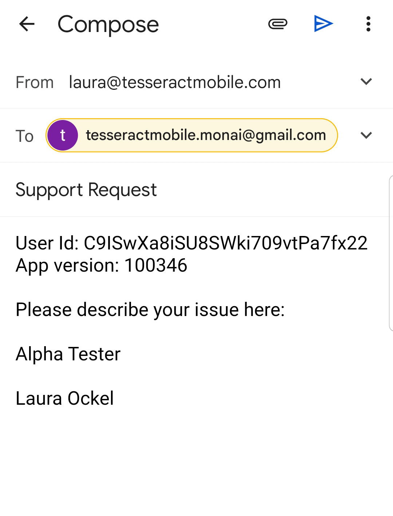Tap the empty area below the signature
Viewport: 393px width, 516px height.
coord(196,462)
